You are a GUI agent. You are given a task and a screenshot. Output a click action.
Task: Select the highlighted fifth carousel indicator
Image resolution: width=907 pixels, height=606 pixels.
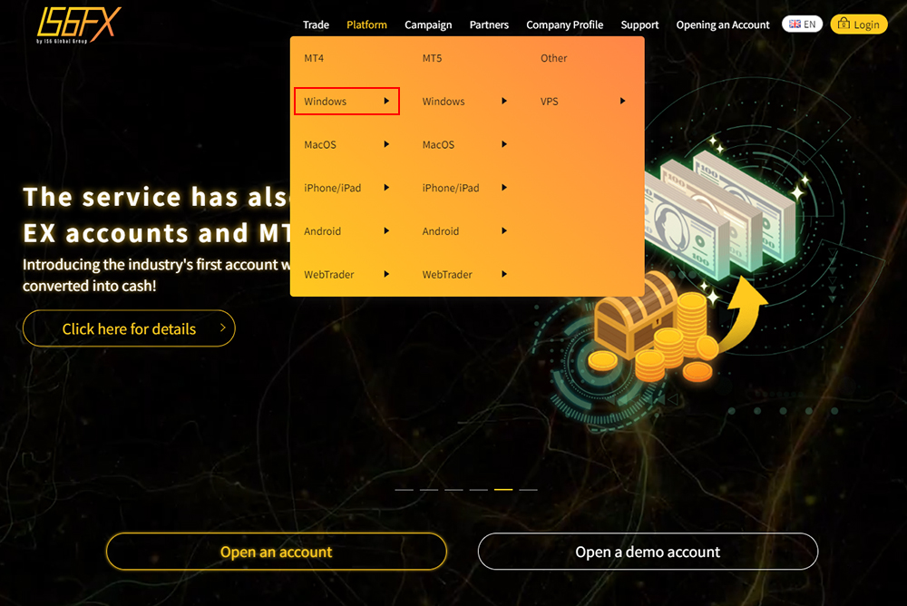(503, 490)
